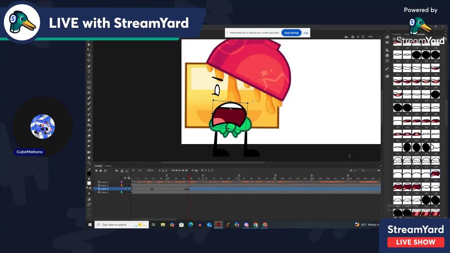Toggle the Snap to Objects magnet
The image size is (450, 253).
89,194
